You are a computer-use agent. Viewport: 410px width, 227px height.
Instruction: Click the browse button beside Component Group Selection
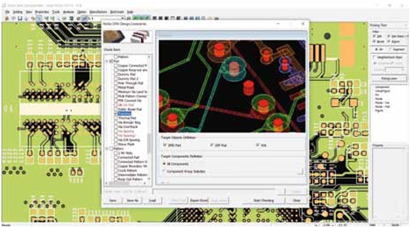(x=300, y=172)
